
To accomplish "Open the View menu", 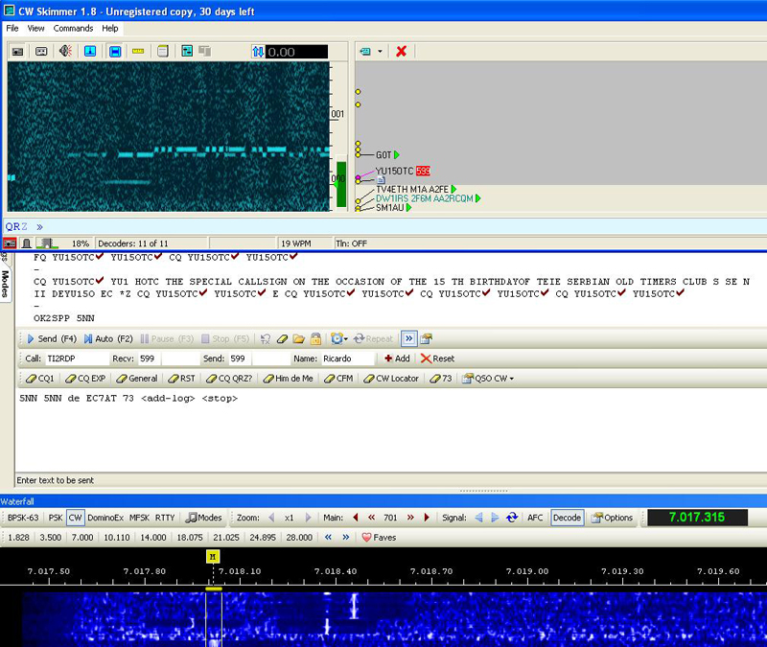I will coord(35,29).
